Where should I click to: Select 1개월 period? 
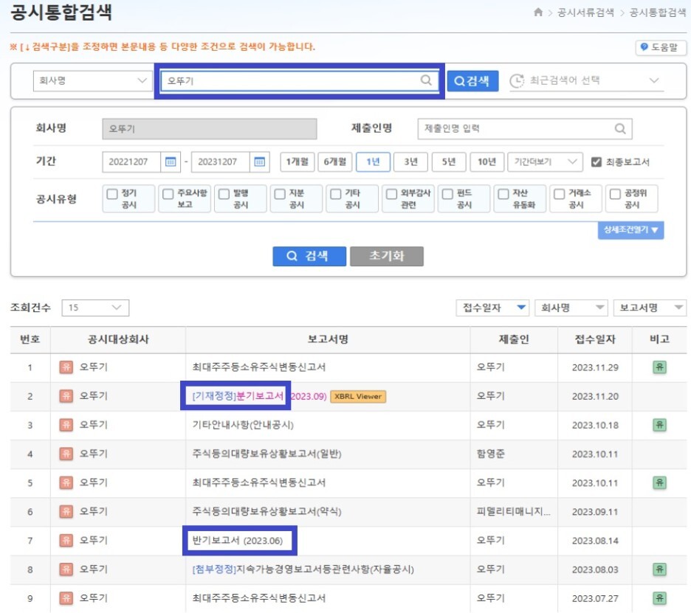297,162
